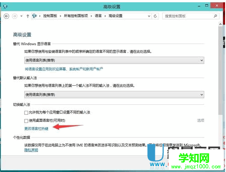Refresh the page with the refresh icon
This screenshot has width=226, height=172.
point(155,16)
